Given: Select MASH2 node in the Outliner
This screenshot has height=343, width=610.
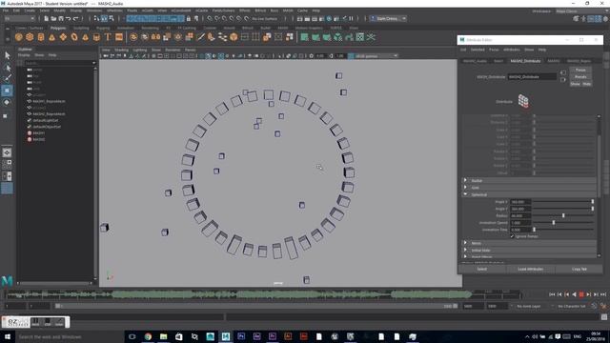Looking at the screenshot, I should pyautogui.click(x=38, y=139).
